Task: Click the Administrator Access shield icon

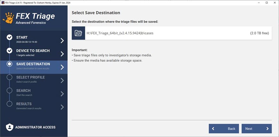Action: point(10,127)
